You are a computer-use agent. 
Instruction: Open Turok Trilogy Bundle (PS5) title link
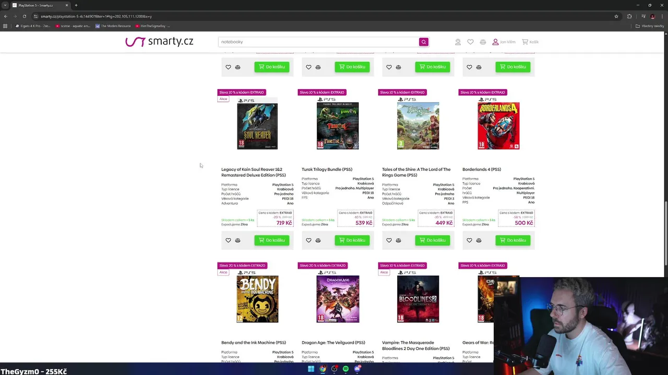pos(327,169)
